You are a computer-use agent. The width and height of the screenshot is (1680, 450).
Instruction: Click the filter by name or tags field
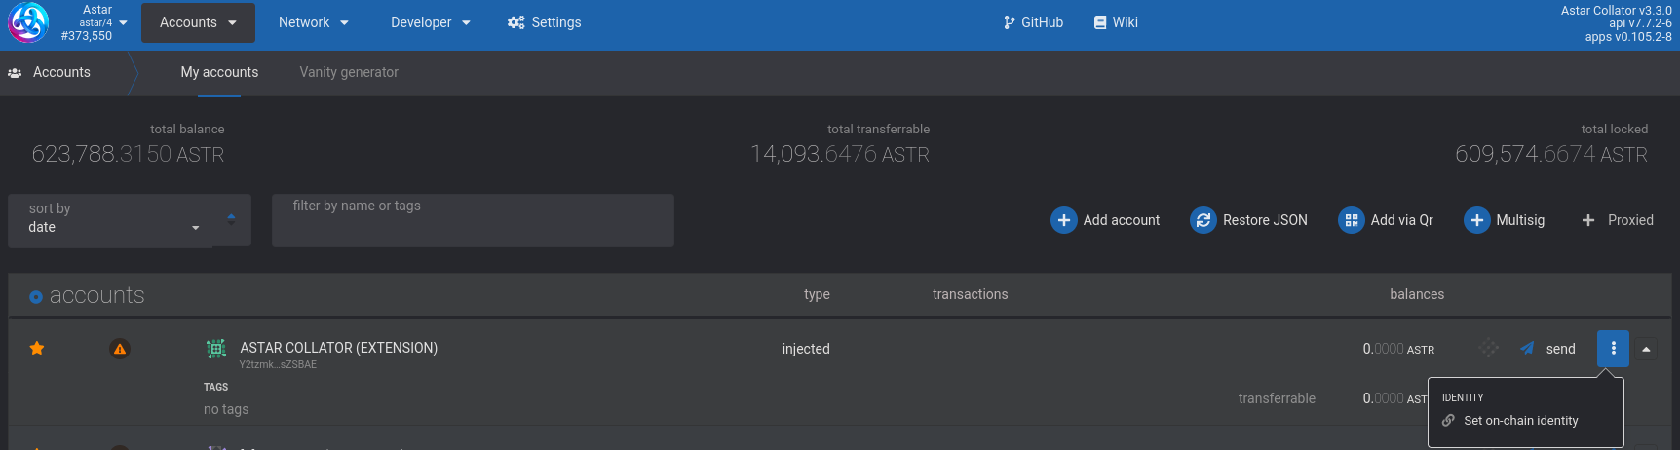tap(473, 220)
